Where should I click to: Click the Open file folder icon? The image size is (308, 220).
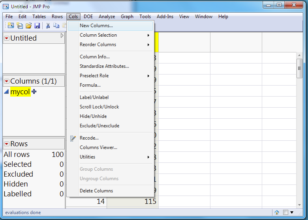point(28,26)
